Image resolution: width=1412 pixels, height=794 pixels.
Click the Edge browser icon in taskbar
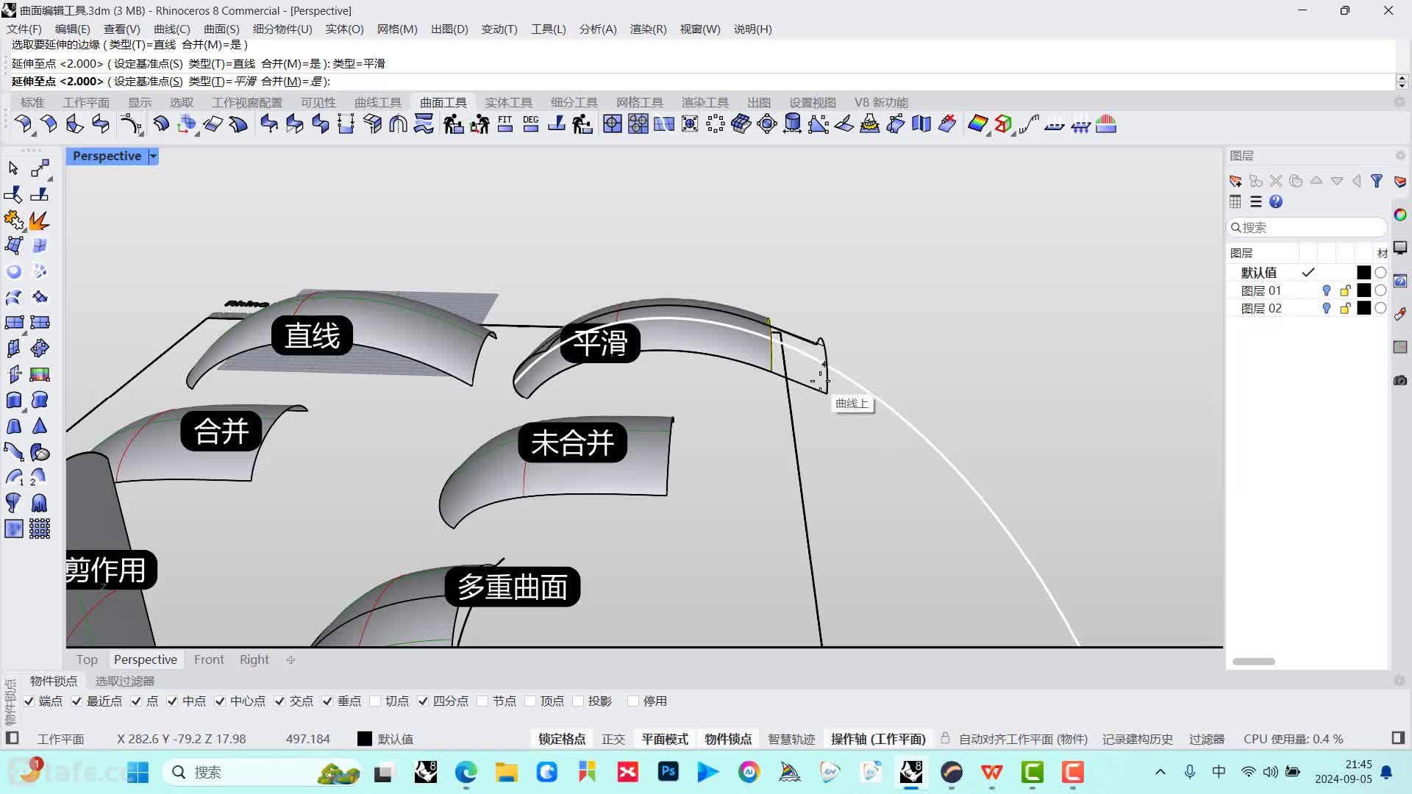[x=466, y=772]
